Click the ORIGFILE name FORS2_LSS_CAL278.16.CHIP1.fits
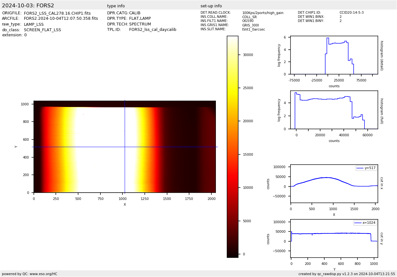397x277 pixels. click(x=57, y=13)
